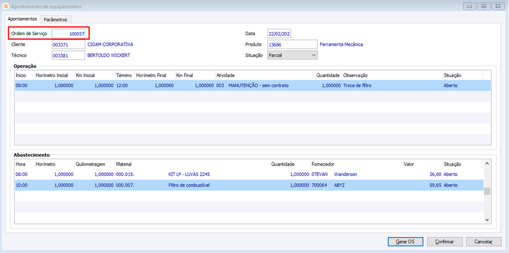
Task: Click the Fornecedor column header
Action: (356, 164)
